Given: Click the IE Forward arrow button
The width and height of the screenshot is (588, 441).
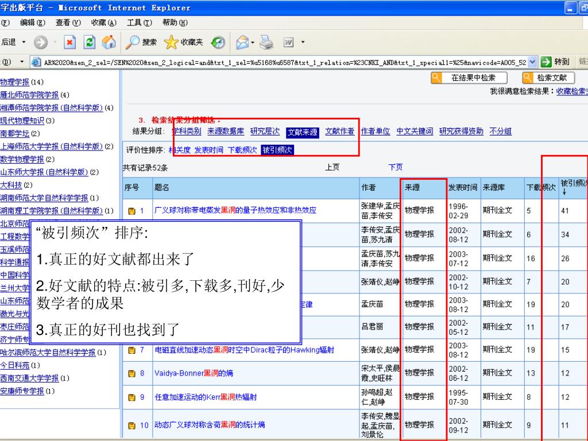Looking at the screenshot, I should tap(41, 42).
